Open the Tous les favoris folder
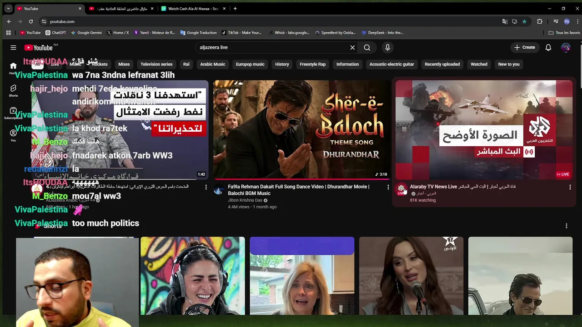Viewport: 582px width, 327px height. coord(564,33)
